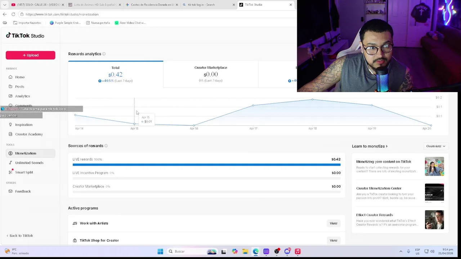Open File Explorer from the taskbar
This screenshot has width=461, height=259.
tap(245, 251)
